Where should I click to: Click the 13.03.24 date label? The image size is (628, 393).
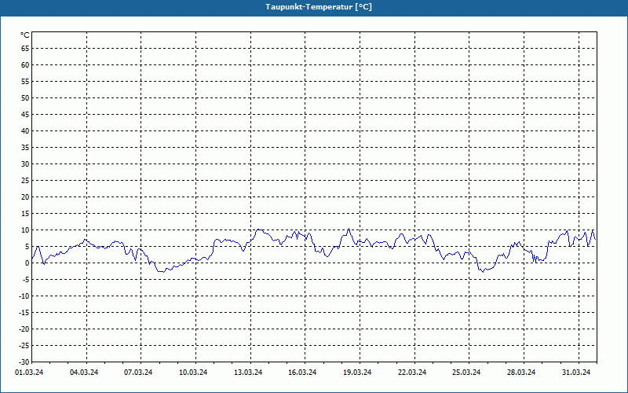pyautogui.click(x=248, y=373)
